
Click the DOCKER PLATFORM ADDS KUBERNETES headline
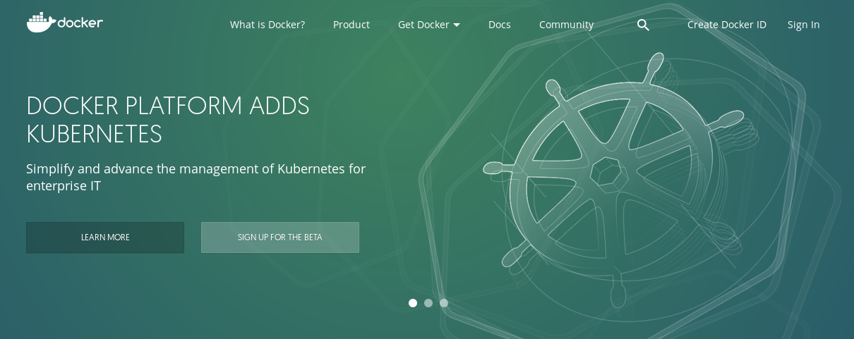tap(168, 120)
